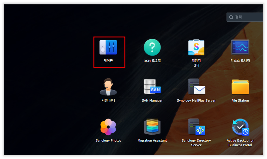
Task: Open the File Station folder icon
Action: (240, 87)
